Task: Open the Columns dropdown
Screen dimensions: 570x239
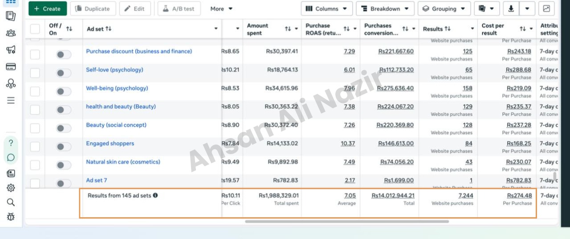Action: [x=327, y=8]
